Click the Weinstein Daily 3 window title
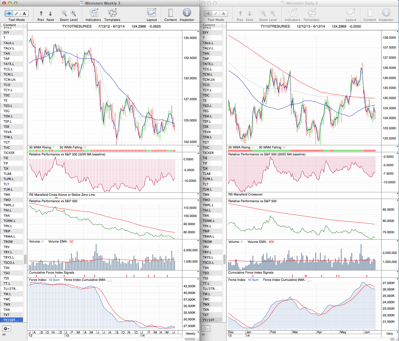 [302, 3]
